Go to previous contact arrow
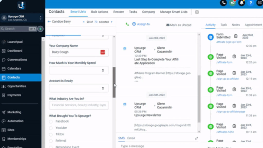 tap(84, 22)
